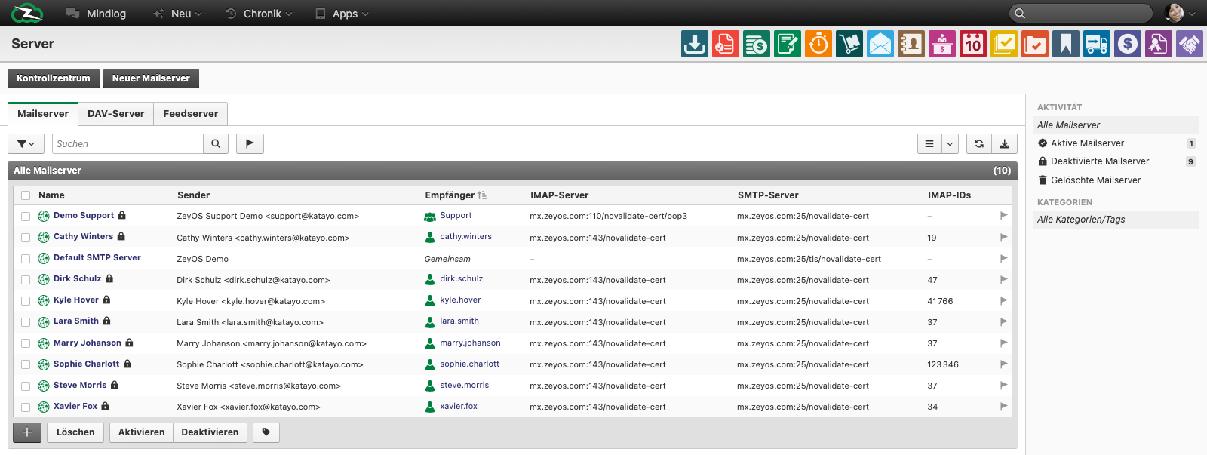The image size is (1207, 455).
Task: Open the dark bookmark app icon
Action: tap(1065, 44)
